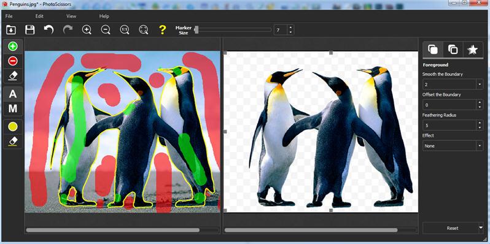This screenshot has width=490, height=244.
Task: Select the yellow boundary marker tool
Action: click(x=13, y=127)
